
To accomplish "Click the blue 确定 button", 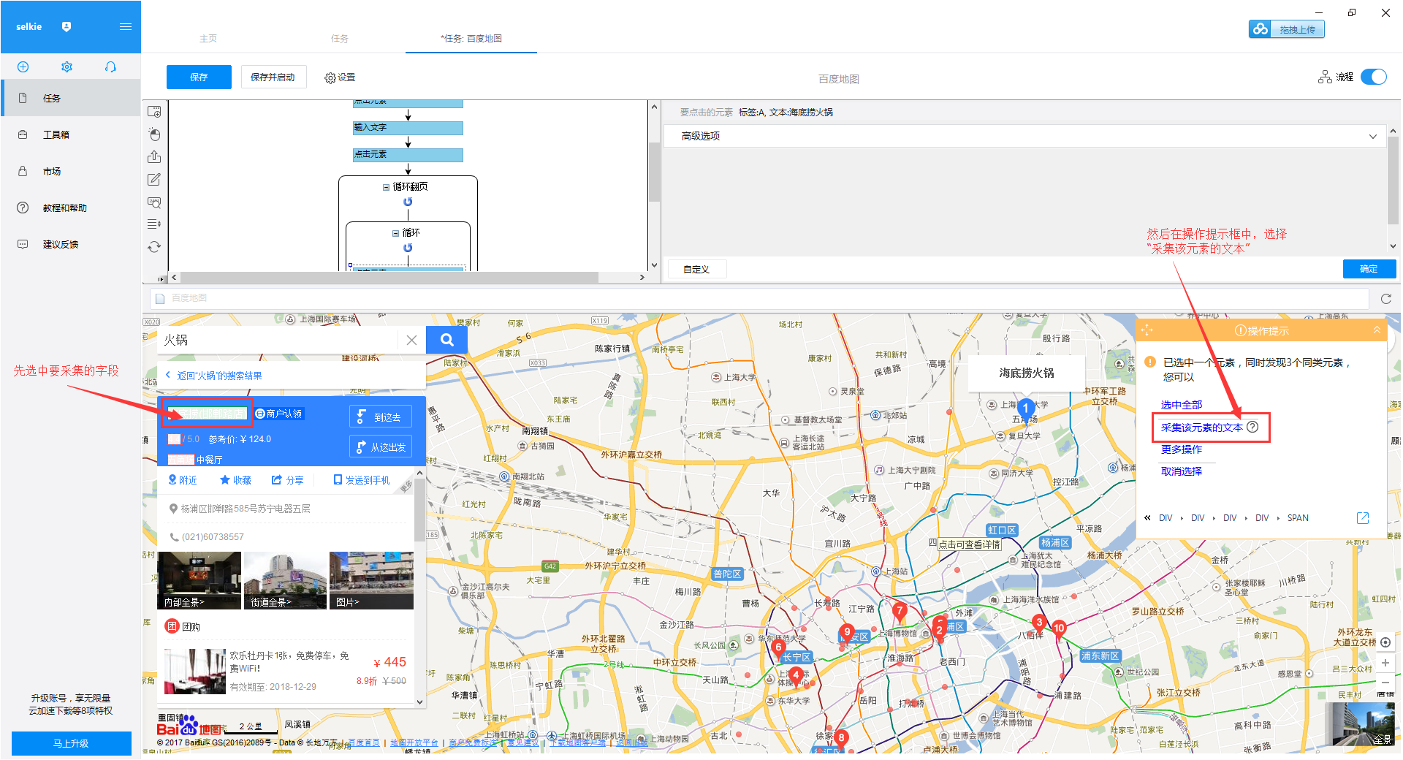I will coord(1369,269).
